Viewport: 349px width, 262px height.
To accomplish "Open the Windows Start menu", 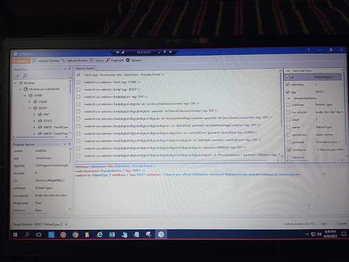I will pyautogui.click(x=15, y=235).
